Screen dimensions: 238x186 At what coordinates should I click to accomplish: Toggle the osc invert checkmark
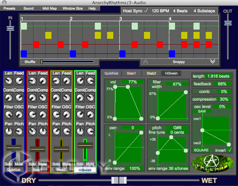pos(230,150)
